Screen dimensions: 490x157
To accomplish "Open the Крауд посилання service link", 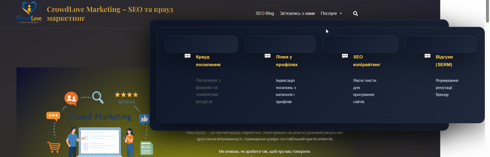I will point(208,61).
